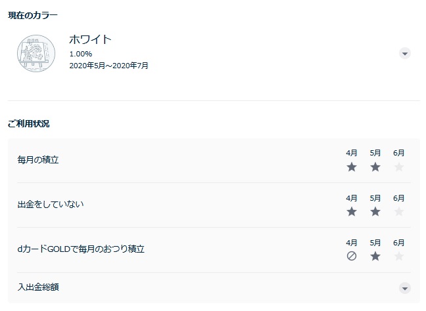This screenshot has width=426, height=311.
Task: Click faded June star for 毎月の積立
Action: click(x=399, y=167)
